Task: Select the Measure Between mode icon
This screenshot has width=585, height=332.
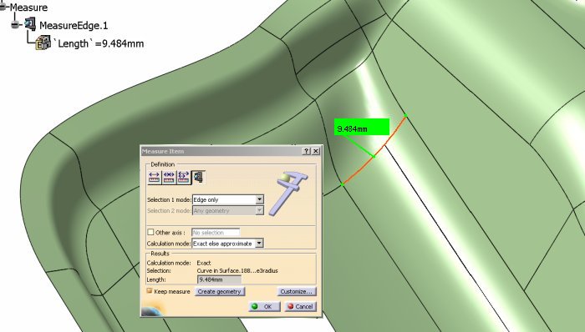Action: pos(154,177)
